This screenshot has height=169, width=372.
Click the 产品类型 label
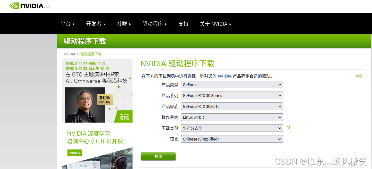pos(170,85)
